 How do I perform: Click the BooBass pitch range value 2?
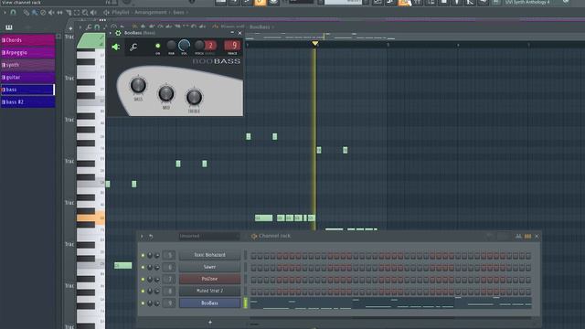(210, 46)
